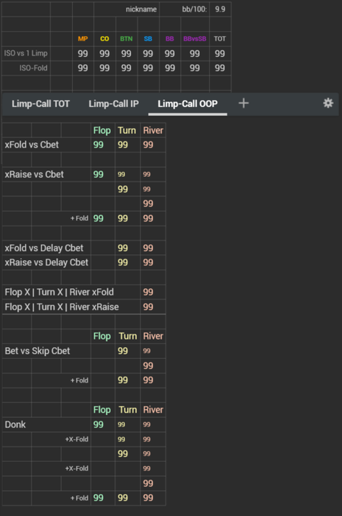This screenshot has width=342, height=516.
Task: Select the ISO vs 1 Limp row label
Action: coord(26,53)
